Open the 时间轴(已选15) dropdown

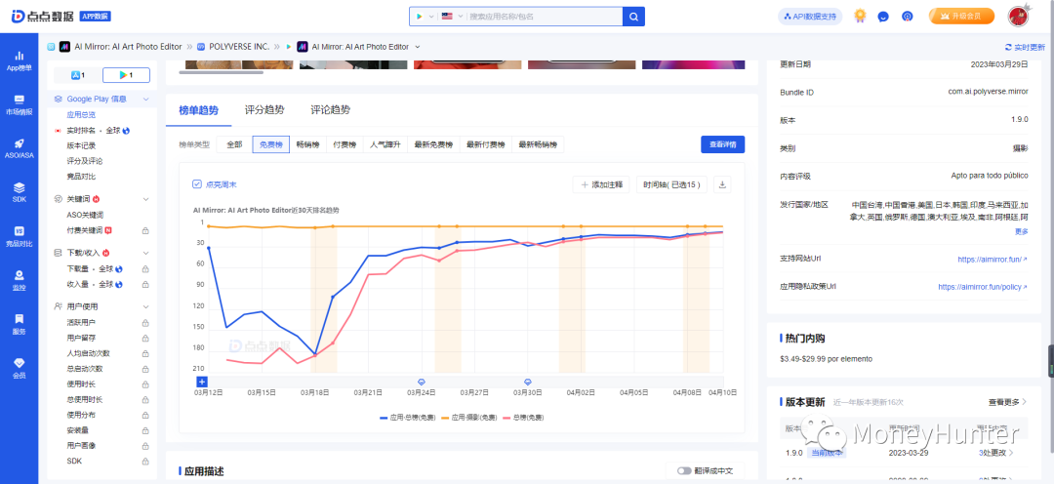[671, 184]
